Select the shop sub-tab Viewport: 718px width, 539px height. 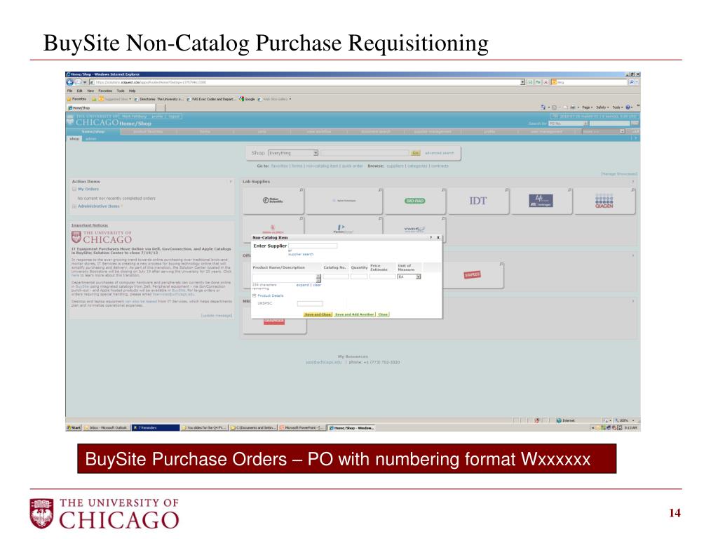pyautogui.click(x=74, y=138)
